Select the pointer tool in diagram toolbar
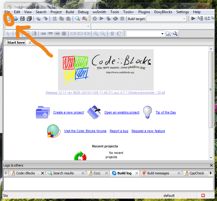The height and width of the screenshot is (201, 217). tap(8, 34)
